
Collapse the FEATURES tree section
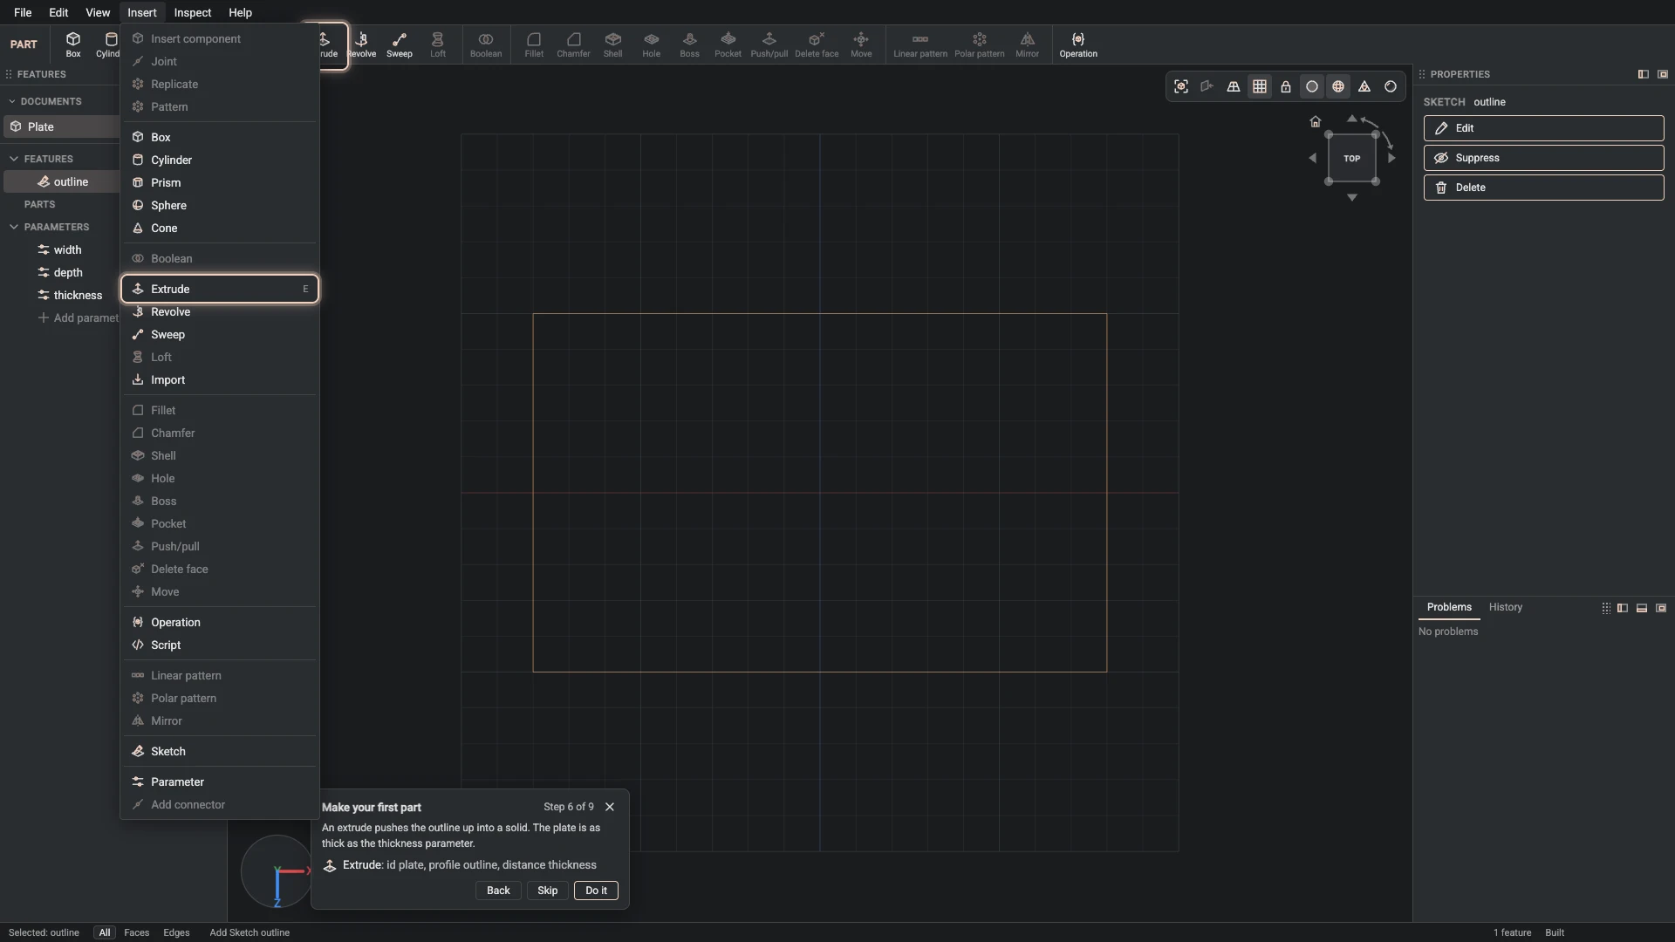(14, 159)
